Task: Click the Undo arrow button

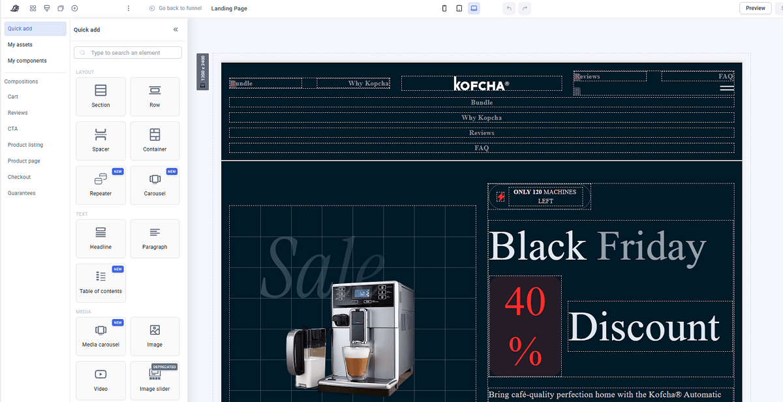Action: (x=509, y=8)
